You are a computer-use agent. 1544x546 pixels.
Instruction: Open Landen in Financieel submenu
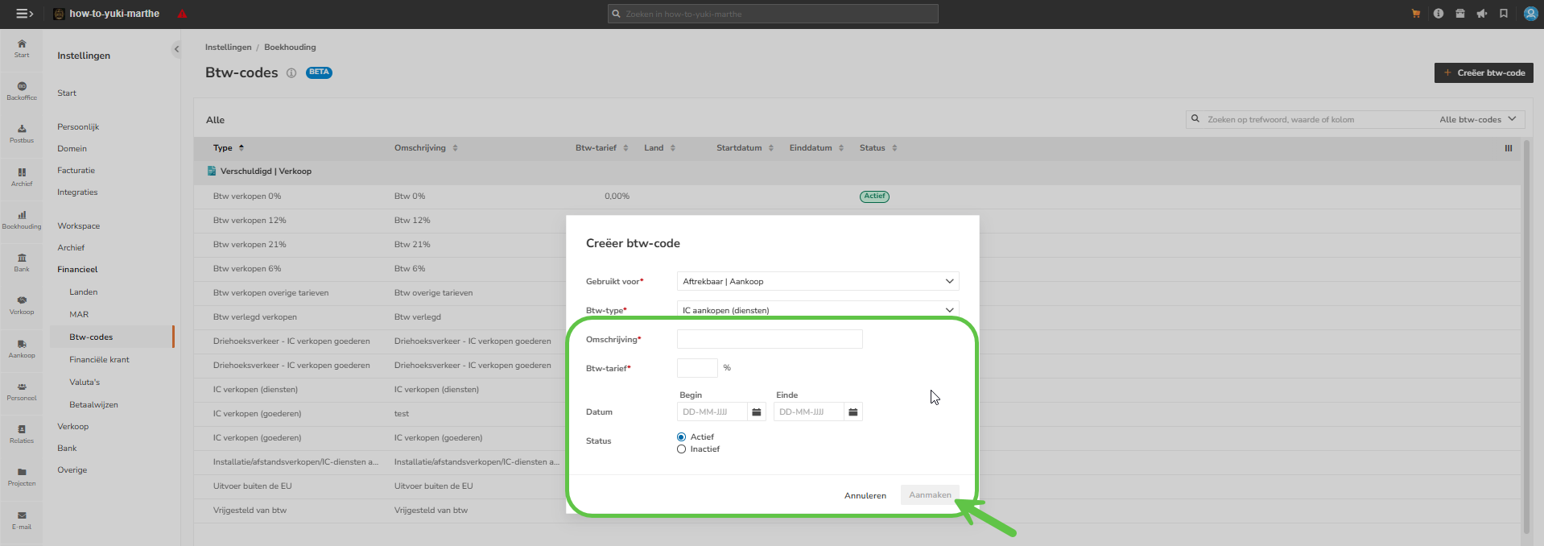[83, 292]
